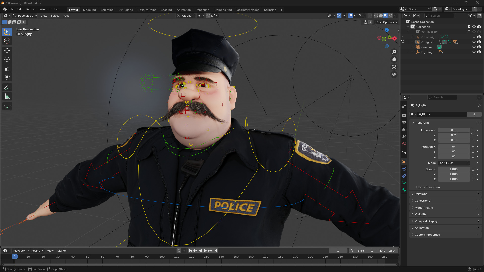Click the 8_Rigify object name field
The image size is (484, 272).
(x=442, y=114)
